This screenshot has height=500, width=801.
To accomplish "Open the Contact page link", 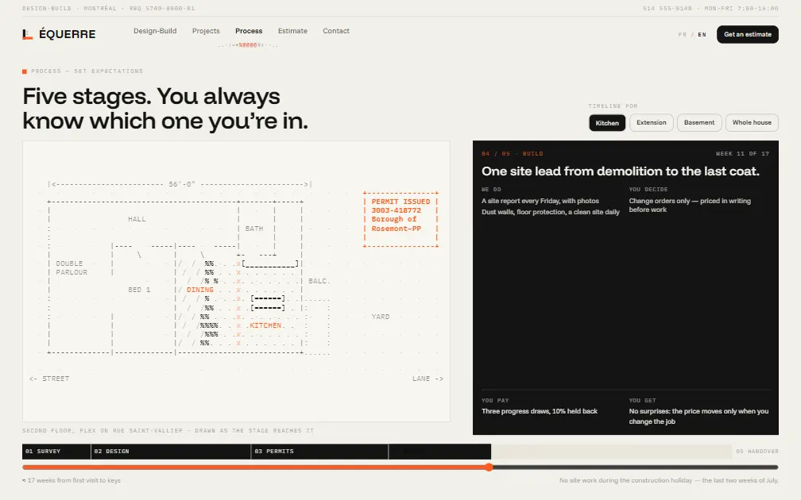I will 336,31.
